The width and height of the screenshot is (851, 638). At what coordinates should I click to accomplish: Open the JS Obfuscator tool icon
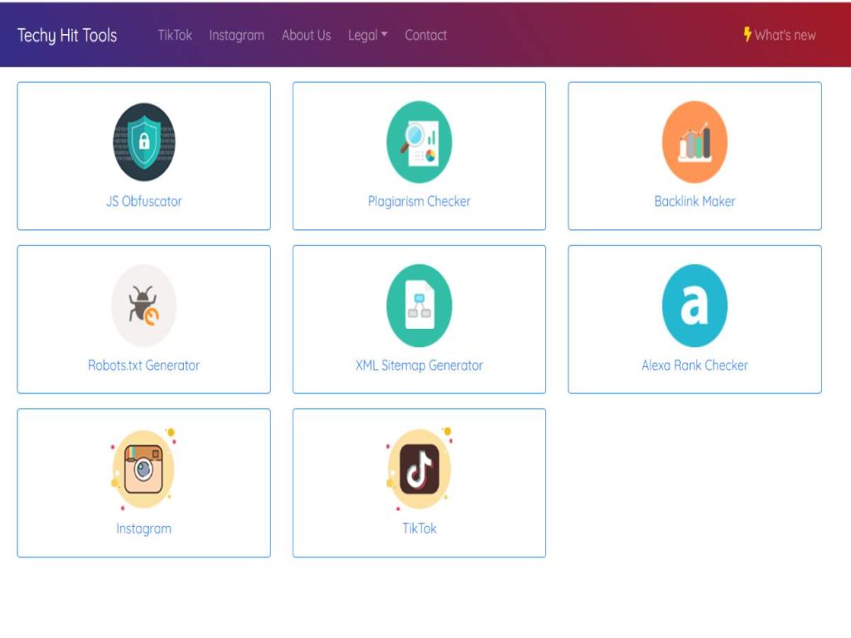click(x=144, y=141)
